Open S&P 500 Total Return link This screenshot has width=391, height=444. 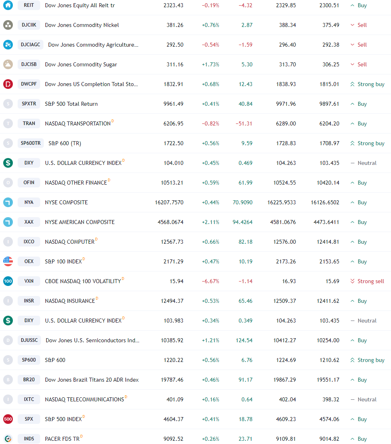71,104
